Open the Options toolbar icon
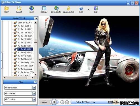This screenshot has width=140, height=106. [44, 9]
